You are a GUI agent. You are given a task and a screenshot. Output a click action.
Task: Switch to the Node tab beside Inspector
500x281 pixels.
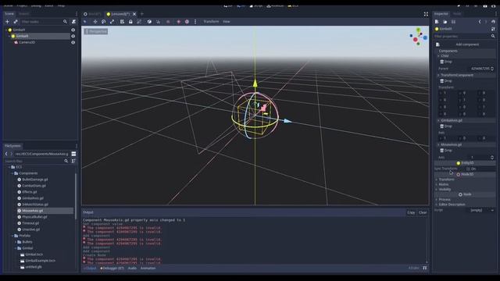tap(457, 14)
